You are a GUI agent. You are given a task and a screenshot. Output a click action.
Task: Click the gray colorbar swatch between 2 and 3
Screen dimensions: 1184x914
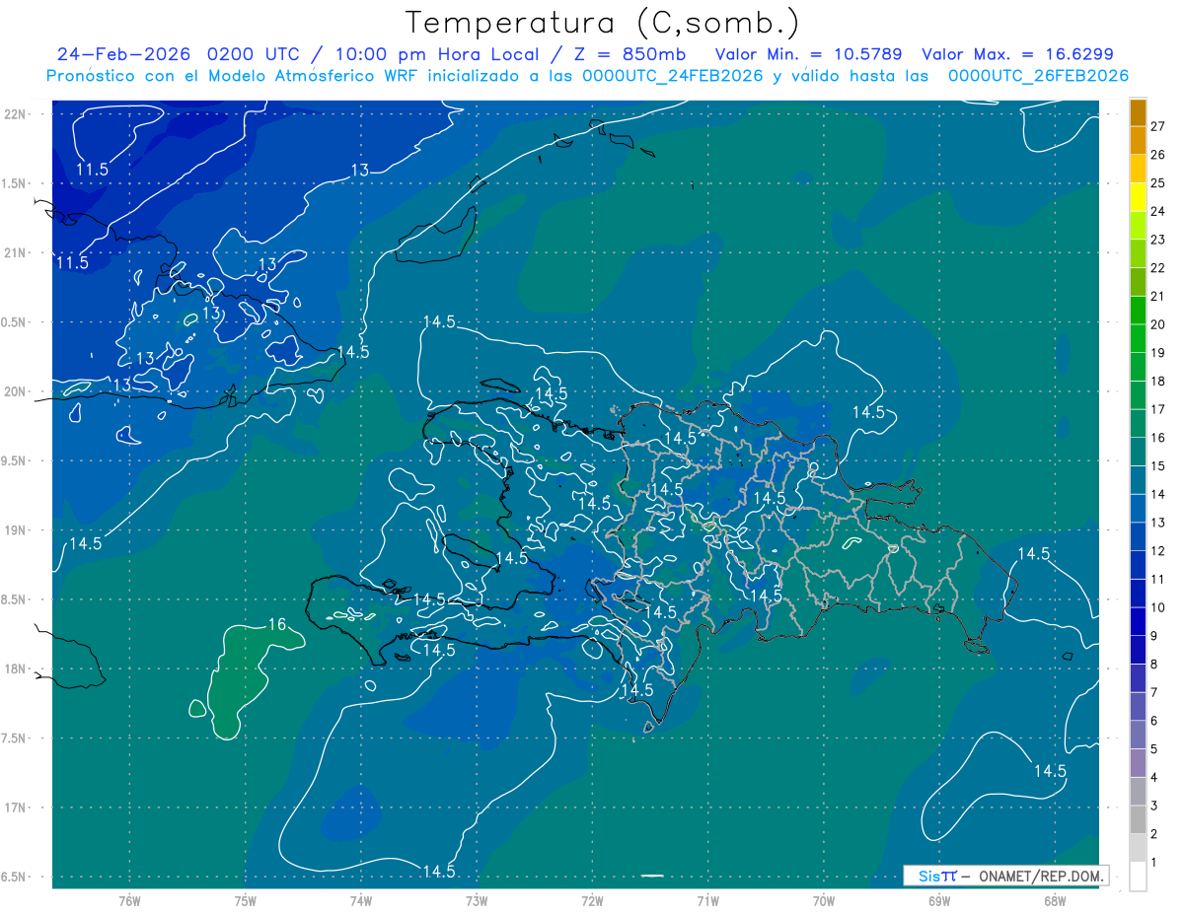tap(1139, 820)
